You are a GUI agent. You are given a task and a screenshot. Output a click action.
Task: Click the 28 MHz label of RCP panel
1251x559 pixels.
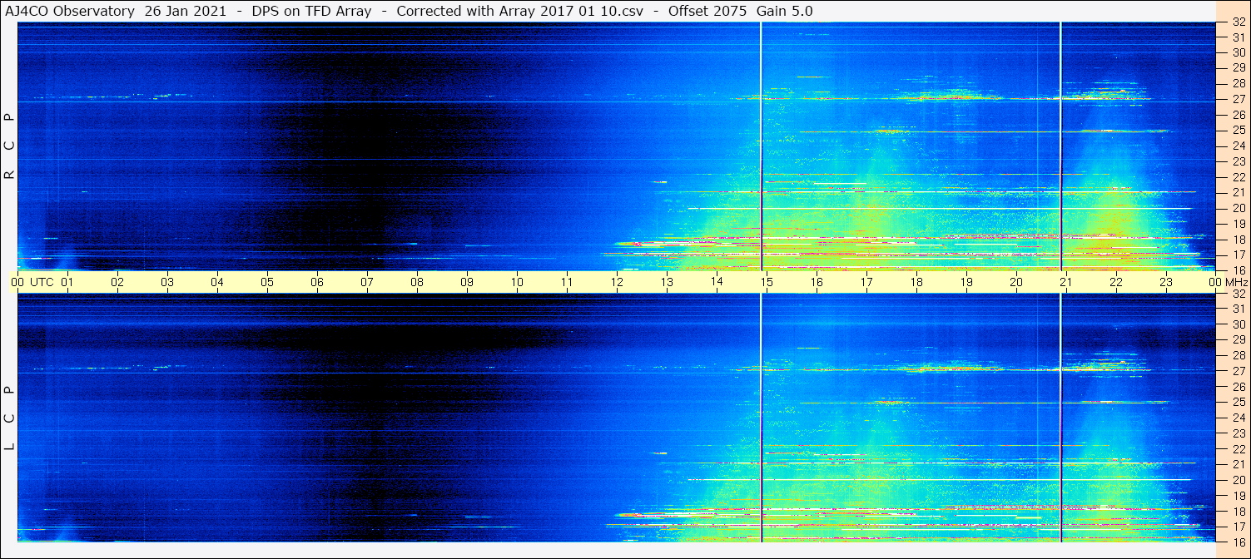click(1238, 84)
